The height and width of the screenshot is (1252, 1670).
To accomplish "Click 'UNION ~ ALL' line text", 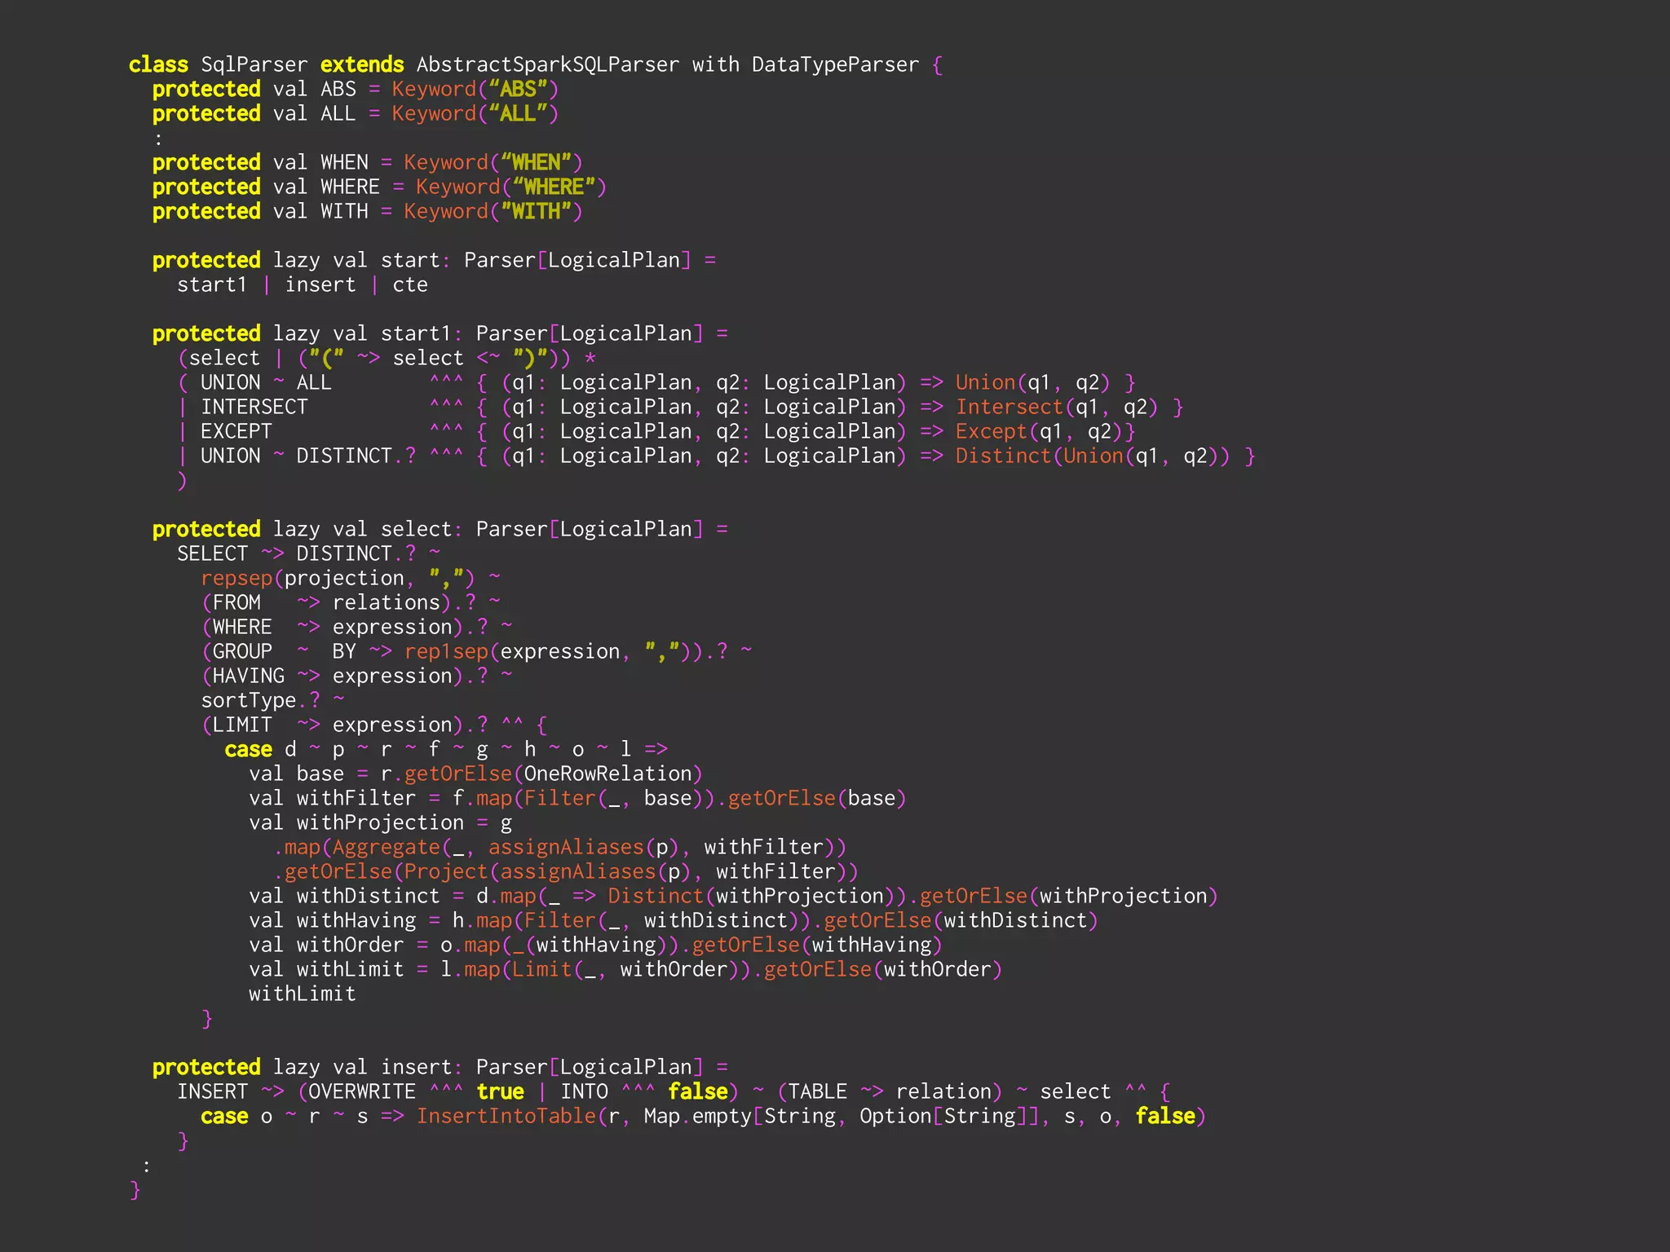I will pyautogui.click(x=266, y=382).
